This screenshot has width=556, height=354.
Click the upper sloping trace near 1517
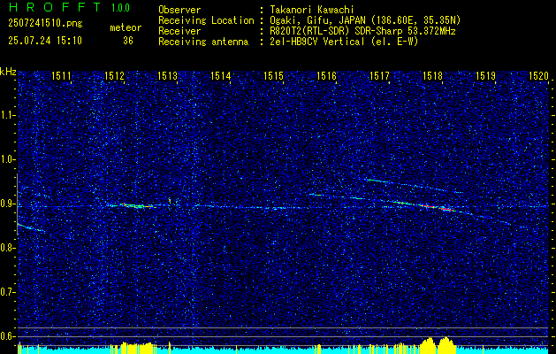[413, 186]
